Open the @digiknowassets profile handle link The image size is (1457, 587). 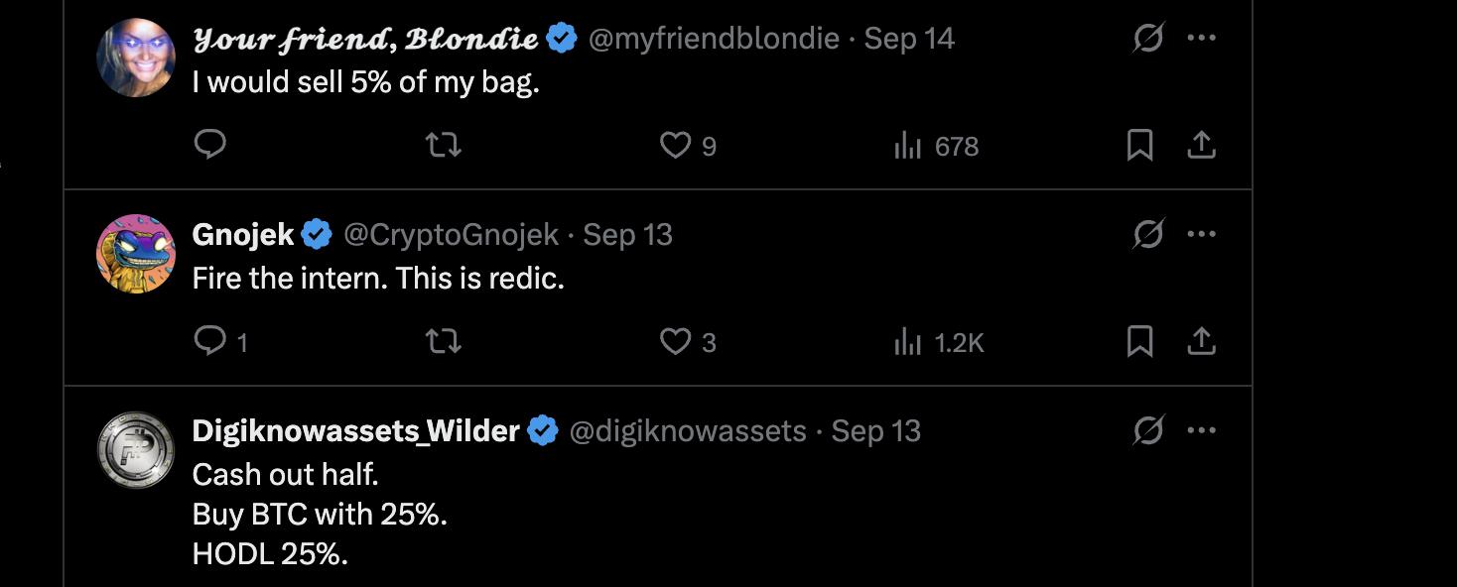(x=687, y=431)
